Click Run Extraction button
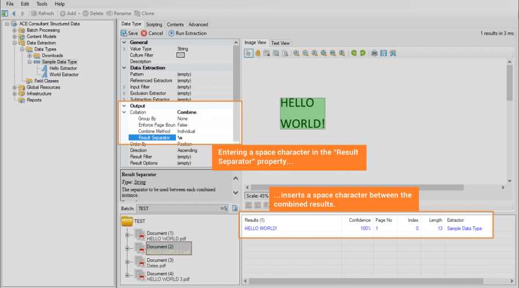519x288 pixels. 187,33
